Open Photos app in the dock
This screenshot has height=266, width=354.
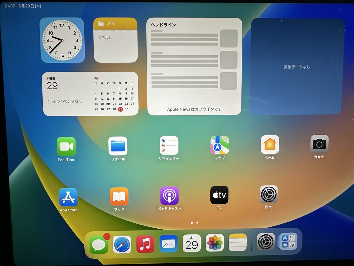click(214, 243)
